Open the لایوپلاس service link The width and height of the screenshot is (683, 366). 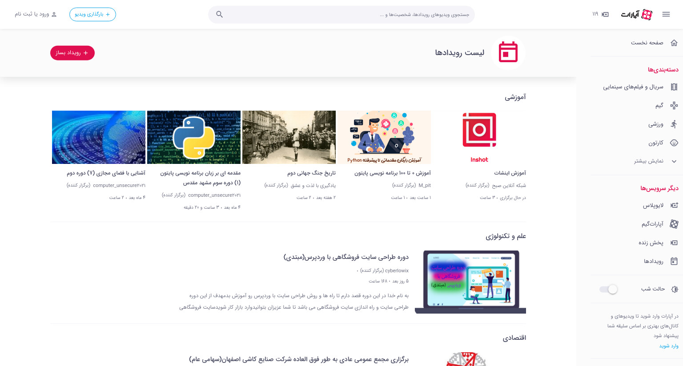point(653,205)
